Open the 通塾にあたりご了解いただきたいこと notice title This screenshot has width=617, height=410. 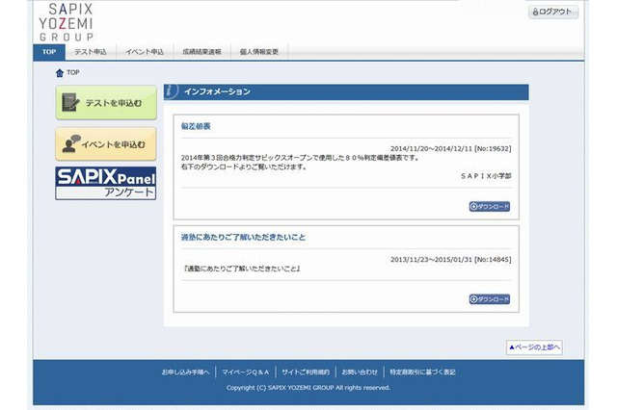[x=243, y=237]
